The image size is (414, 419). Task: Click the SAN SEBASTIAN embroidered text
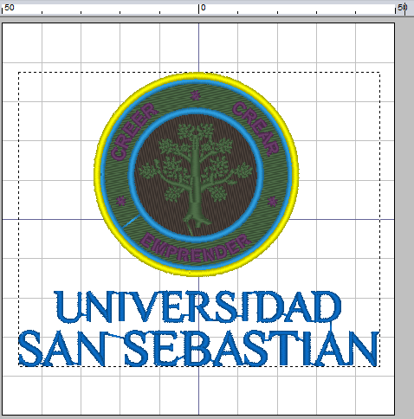point(198,348)
